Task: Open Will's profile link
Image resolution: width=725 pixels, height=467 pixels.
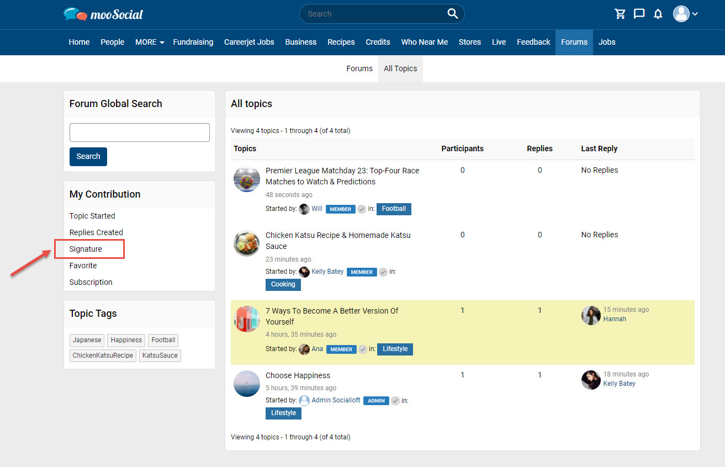Action: pos(317,209)
